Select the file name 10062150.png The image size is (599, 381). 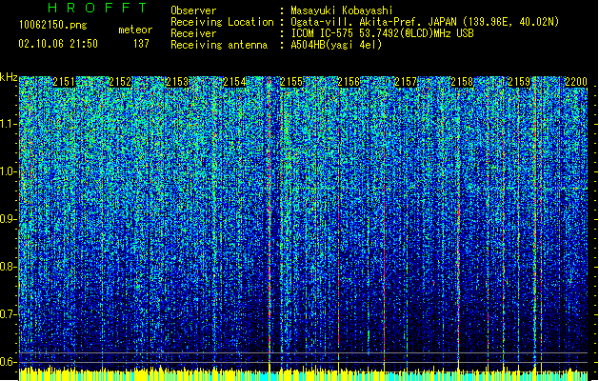(53, 25)
